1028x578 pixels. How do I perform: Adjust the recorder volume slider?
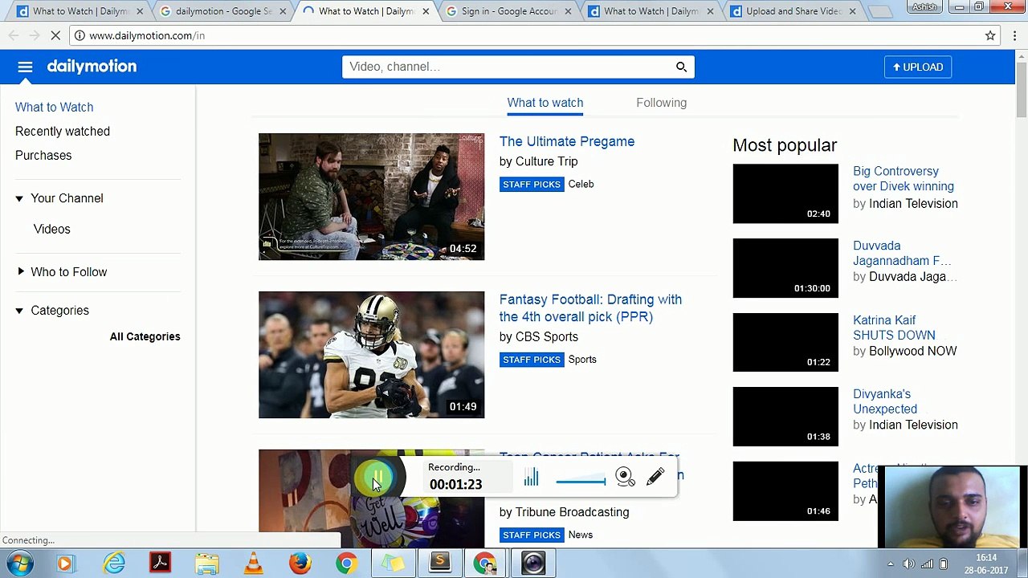click(x=581, y=481)
